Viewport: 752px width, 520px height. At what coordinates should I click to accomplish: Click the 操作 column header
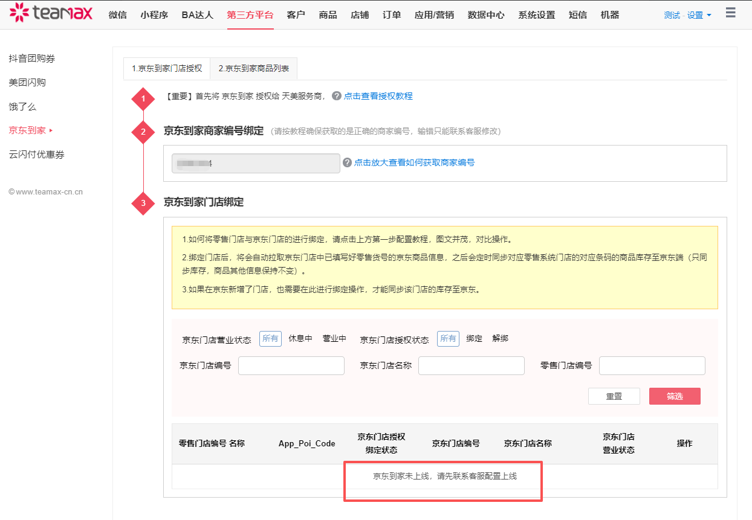[x=684, y=443]
